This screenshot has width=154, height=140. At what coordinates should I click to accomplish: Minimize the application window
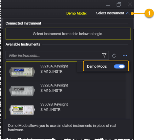point(108,5)
